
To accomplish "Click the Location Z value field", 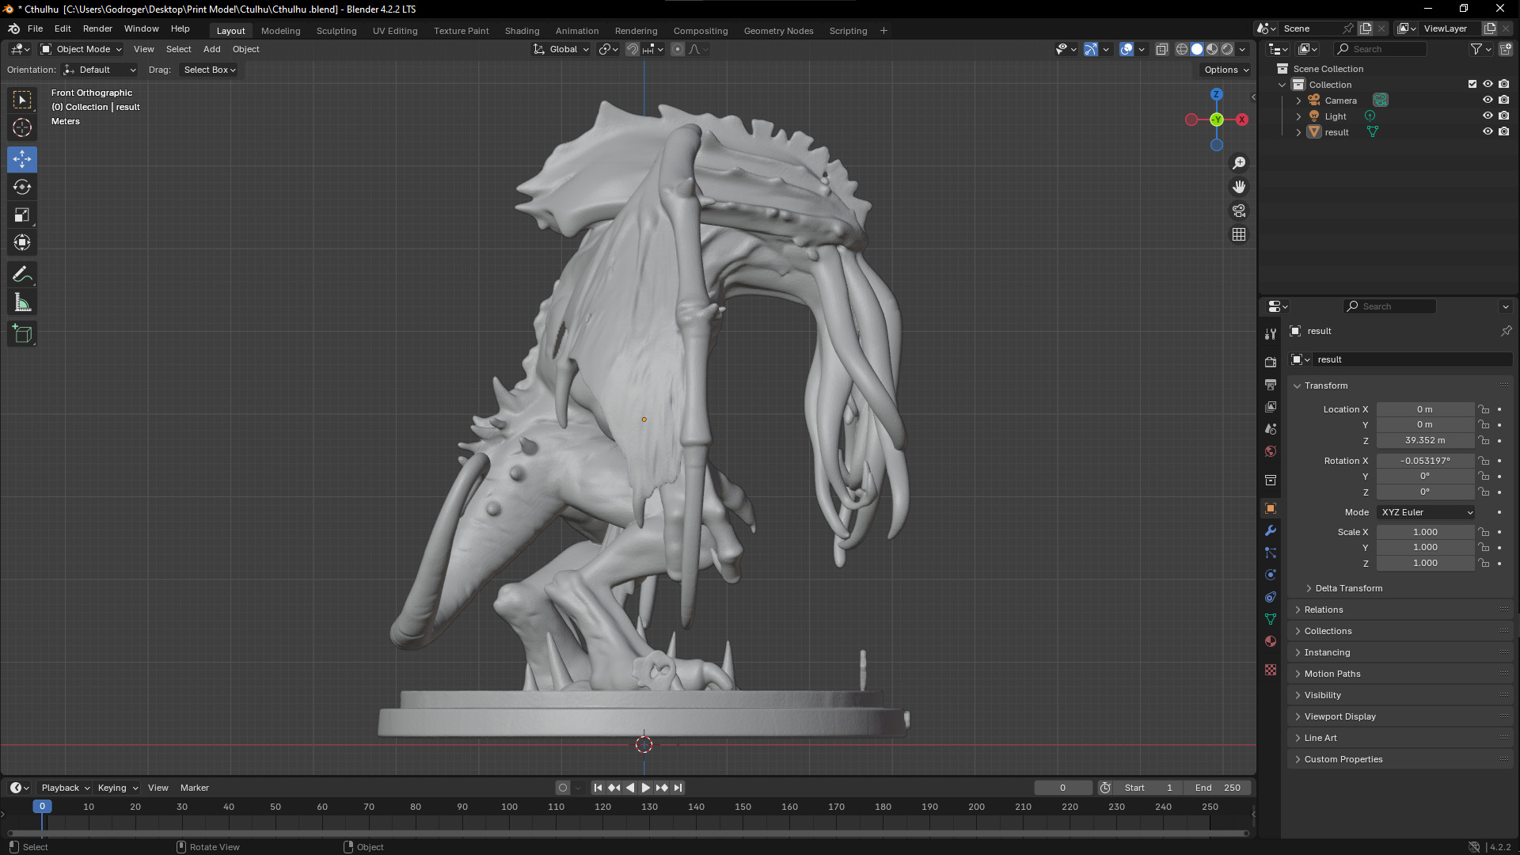I will (x=1425, y=440).
